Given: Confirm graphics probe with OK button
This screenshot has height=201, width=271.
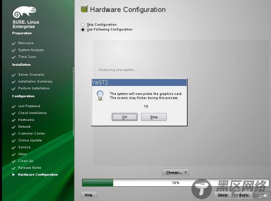Looking at the screenshot, I should pos(125,117).
